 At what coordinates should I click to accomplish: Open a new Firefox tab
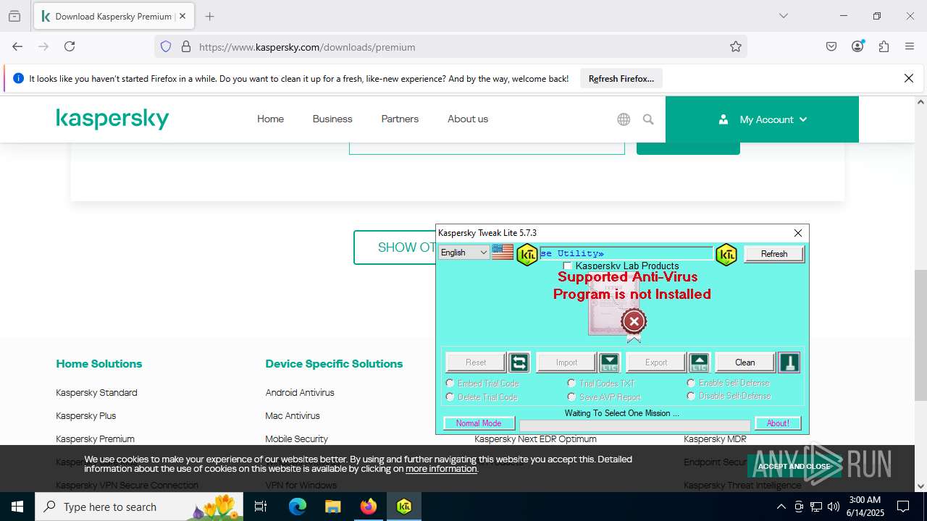click(209, 16)
